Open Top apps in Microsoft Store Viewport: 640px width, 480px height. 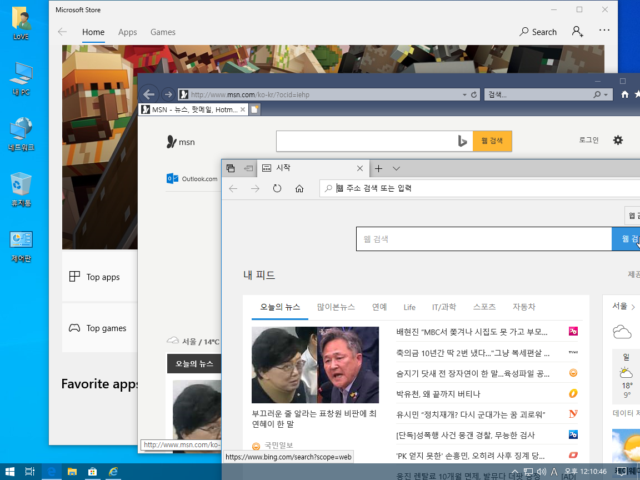[99, 277]
